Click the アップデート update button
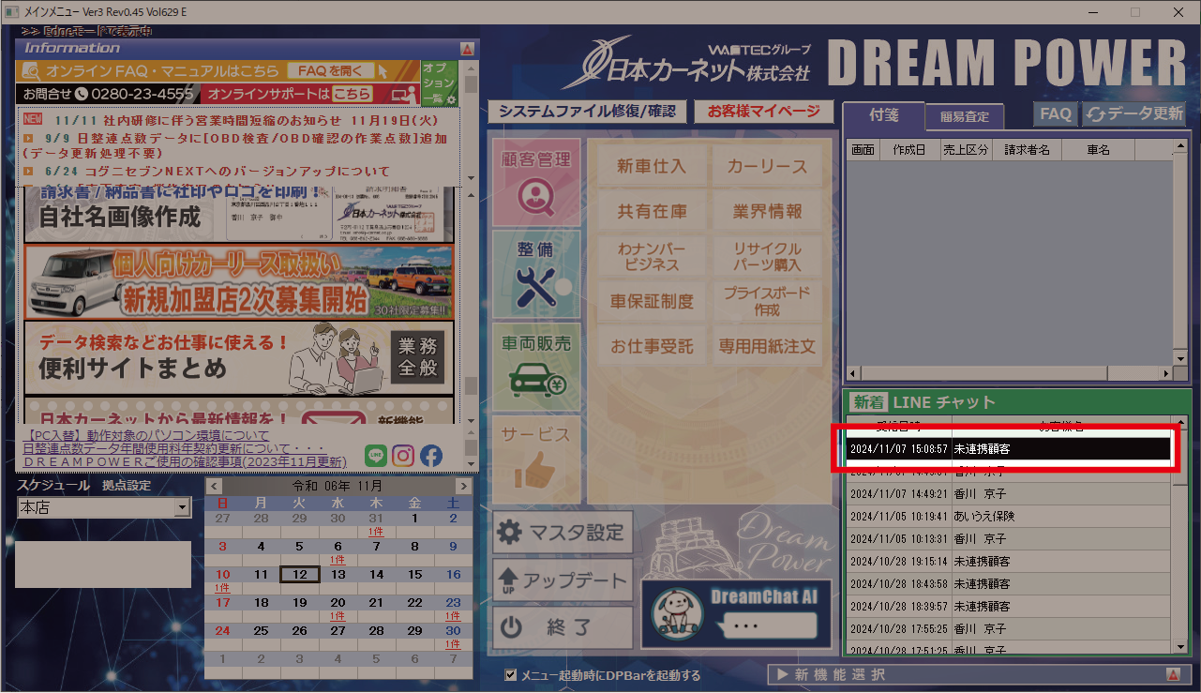This screenshot has width=1201, height=693. point(563,580)
